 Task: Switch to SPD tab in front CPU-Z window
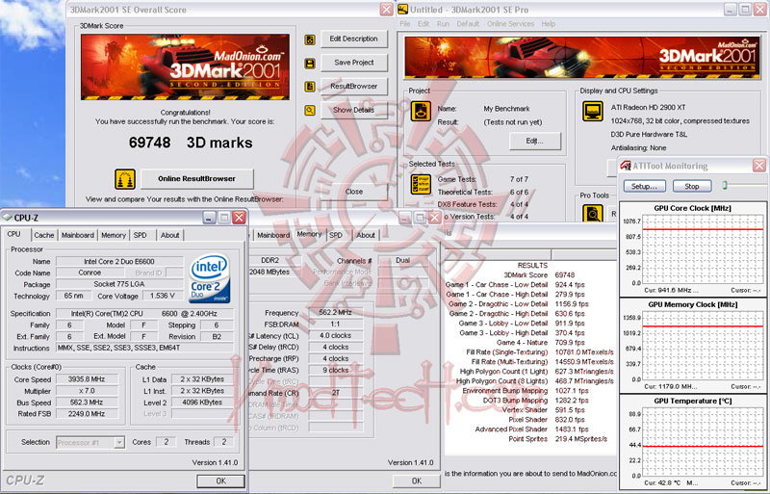tap(141, 235)
